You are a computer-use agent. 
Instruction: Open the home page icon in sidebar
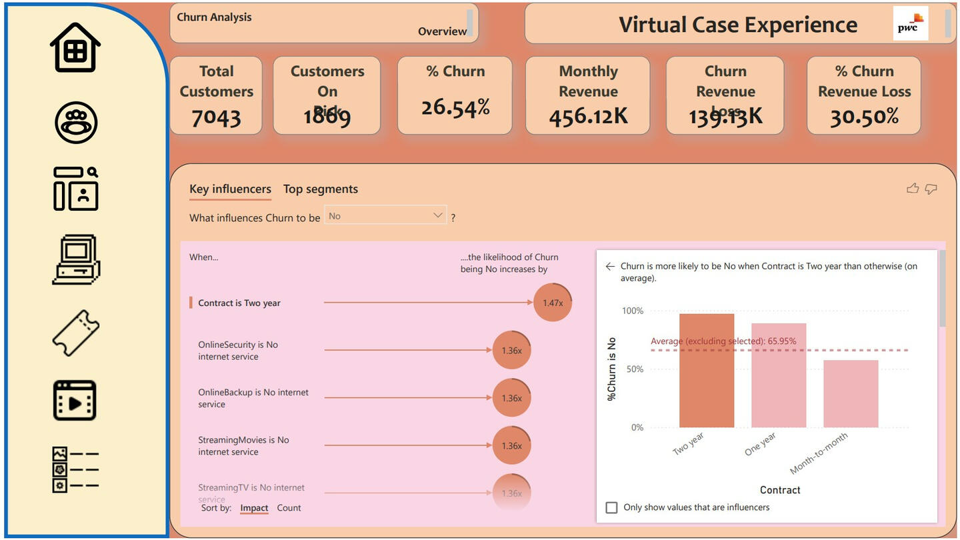pyautogui.click(x=75, y=47)
